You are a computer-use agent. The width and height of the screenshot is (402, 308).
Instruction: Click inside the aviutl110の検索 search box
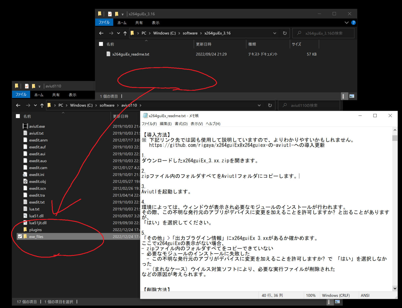[309, 105]
